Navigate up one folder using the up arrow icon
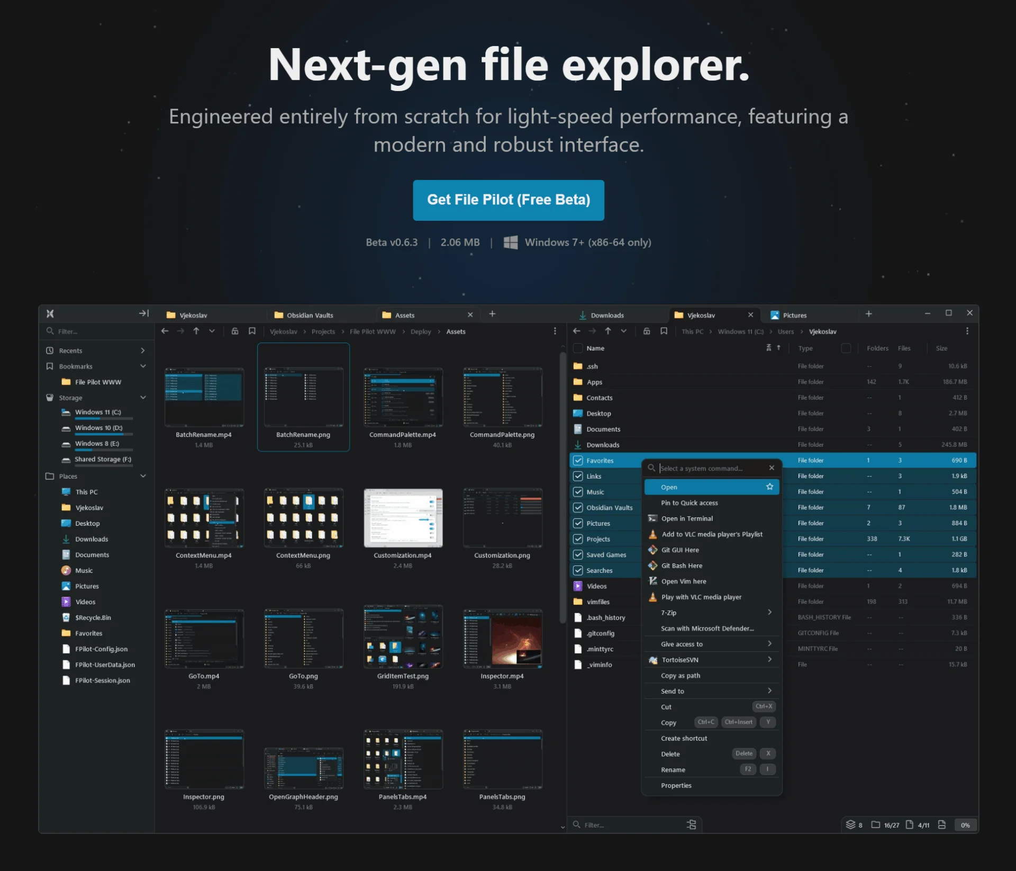 click(x=196, y=331)
